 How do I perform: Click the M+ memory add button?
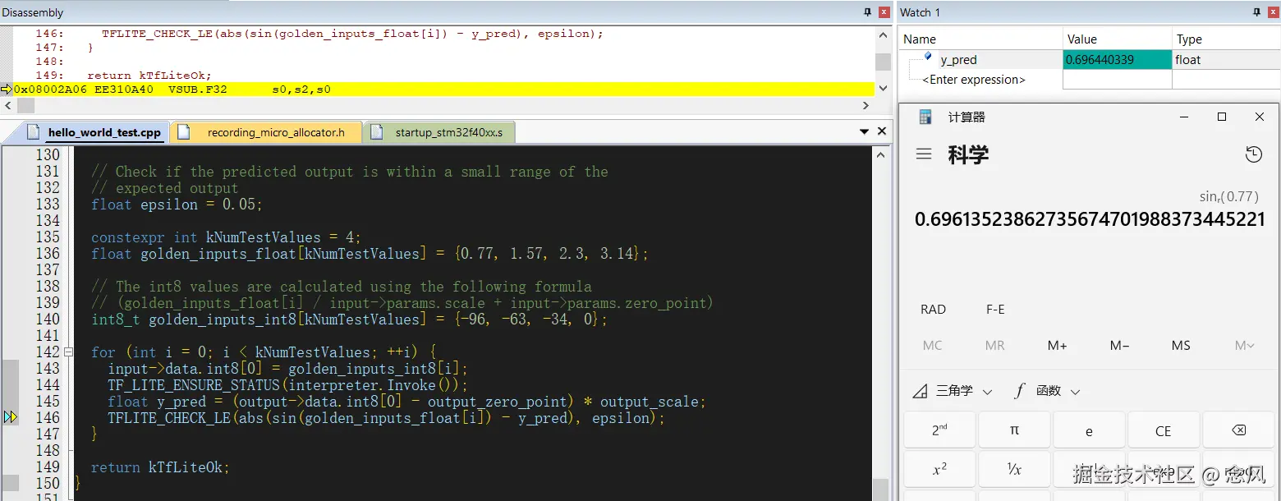coord(1057,346)
